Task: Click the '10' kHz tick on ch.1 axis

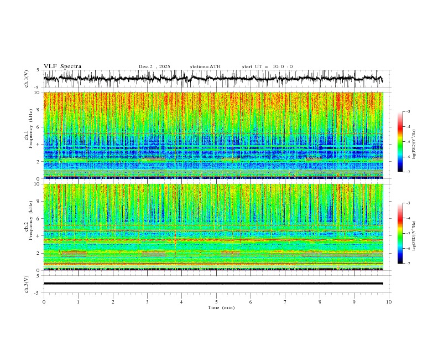Action: coord(38,93)
